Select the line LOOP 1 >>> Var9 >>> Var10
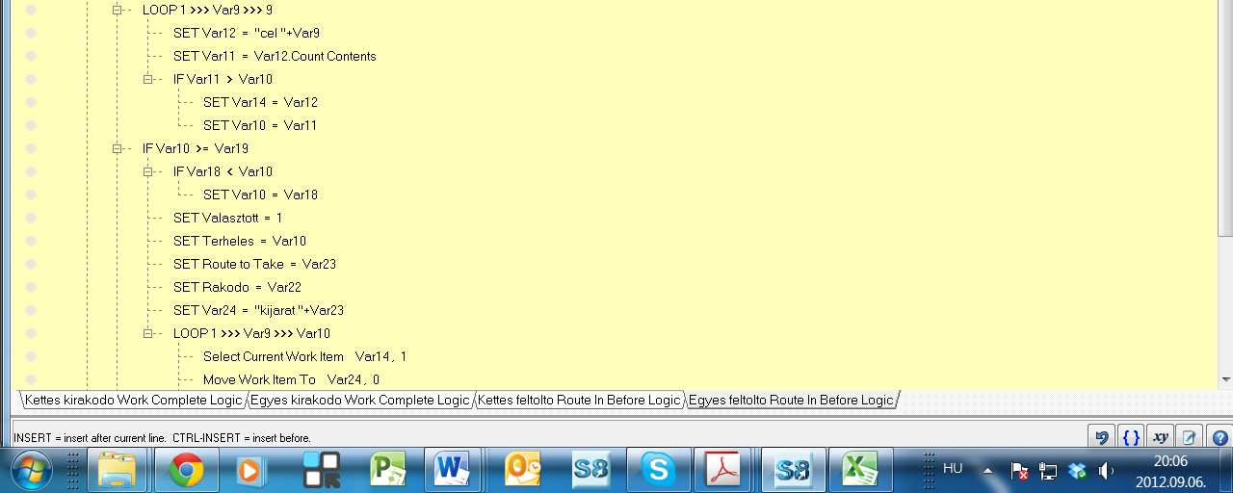Image resolution: width=1233 pixels, height=493 pixels. point(251,333)
